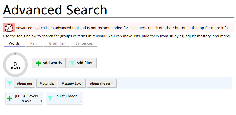Remove the JLPT All levels chip

coord(41,101)
